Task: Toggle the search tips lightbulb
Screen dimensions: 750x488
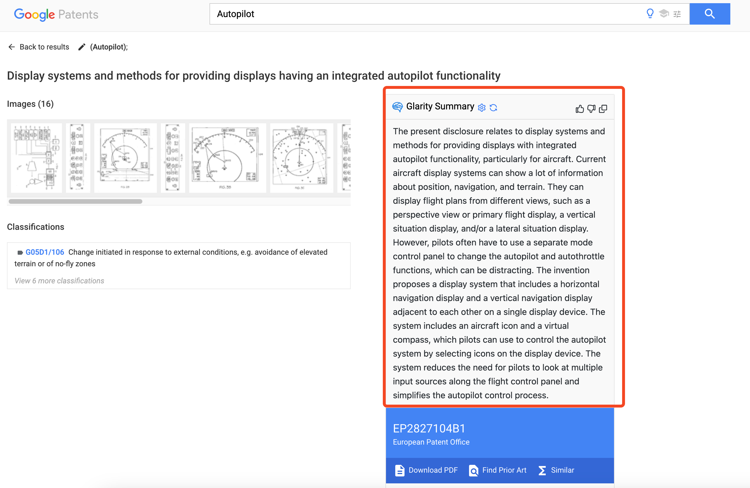Action: click(x=650, y=14)
